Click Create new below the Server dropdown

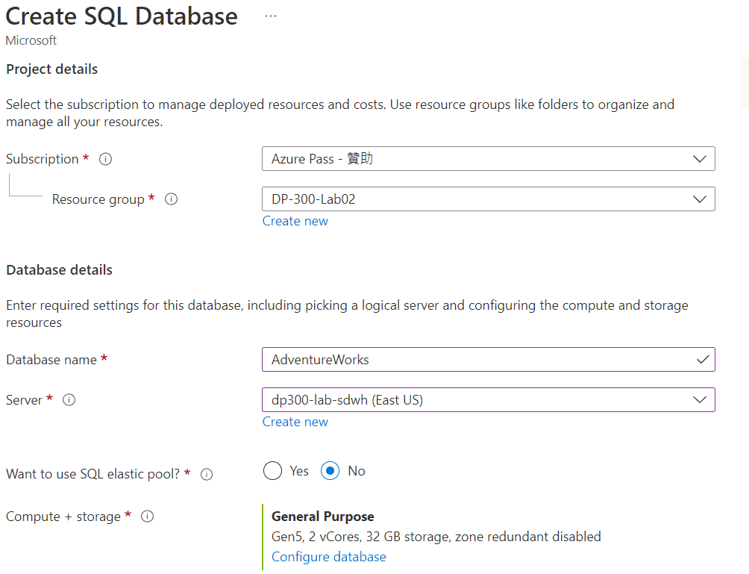(295, 422)
